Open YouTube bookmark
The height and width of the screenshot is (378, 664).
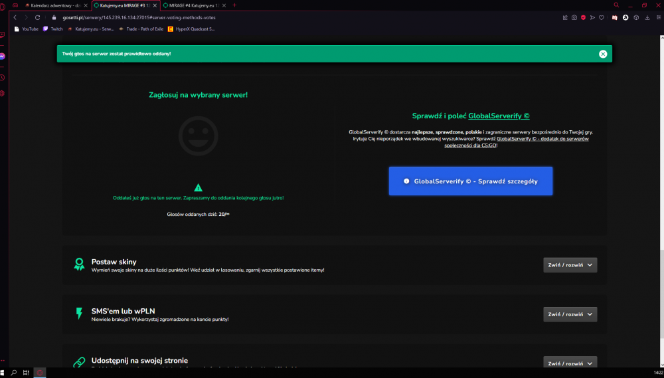click(x=27, y=29)
